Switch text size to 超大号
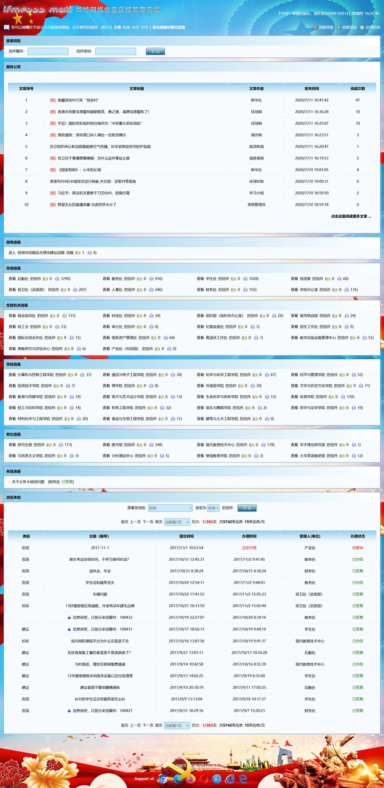This screenshot has height=788, width=384. click(107, 28)
